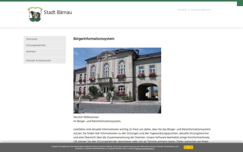Open the Datenschutzerklärung link in the cookie banner

point(145,149)
